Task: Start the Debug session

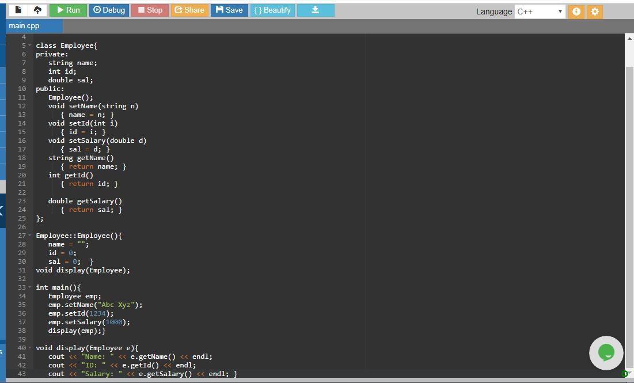Action: 109,10
